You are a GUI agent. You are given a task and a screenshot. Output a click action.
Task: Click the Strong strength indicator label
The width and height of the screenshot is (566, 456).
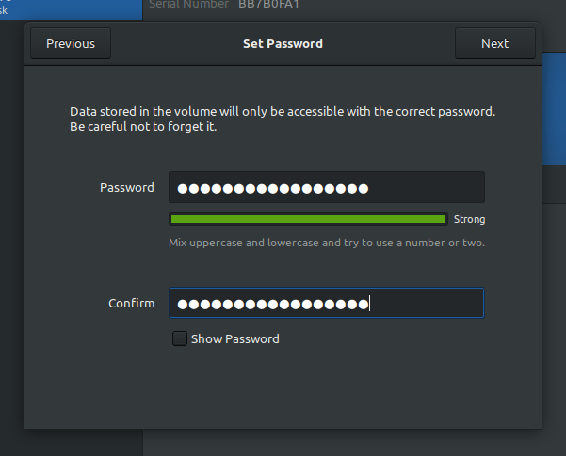tap(469, 219)
